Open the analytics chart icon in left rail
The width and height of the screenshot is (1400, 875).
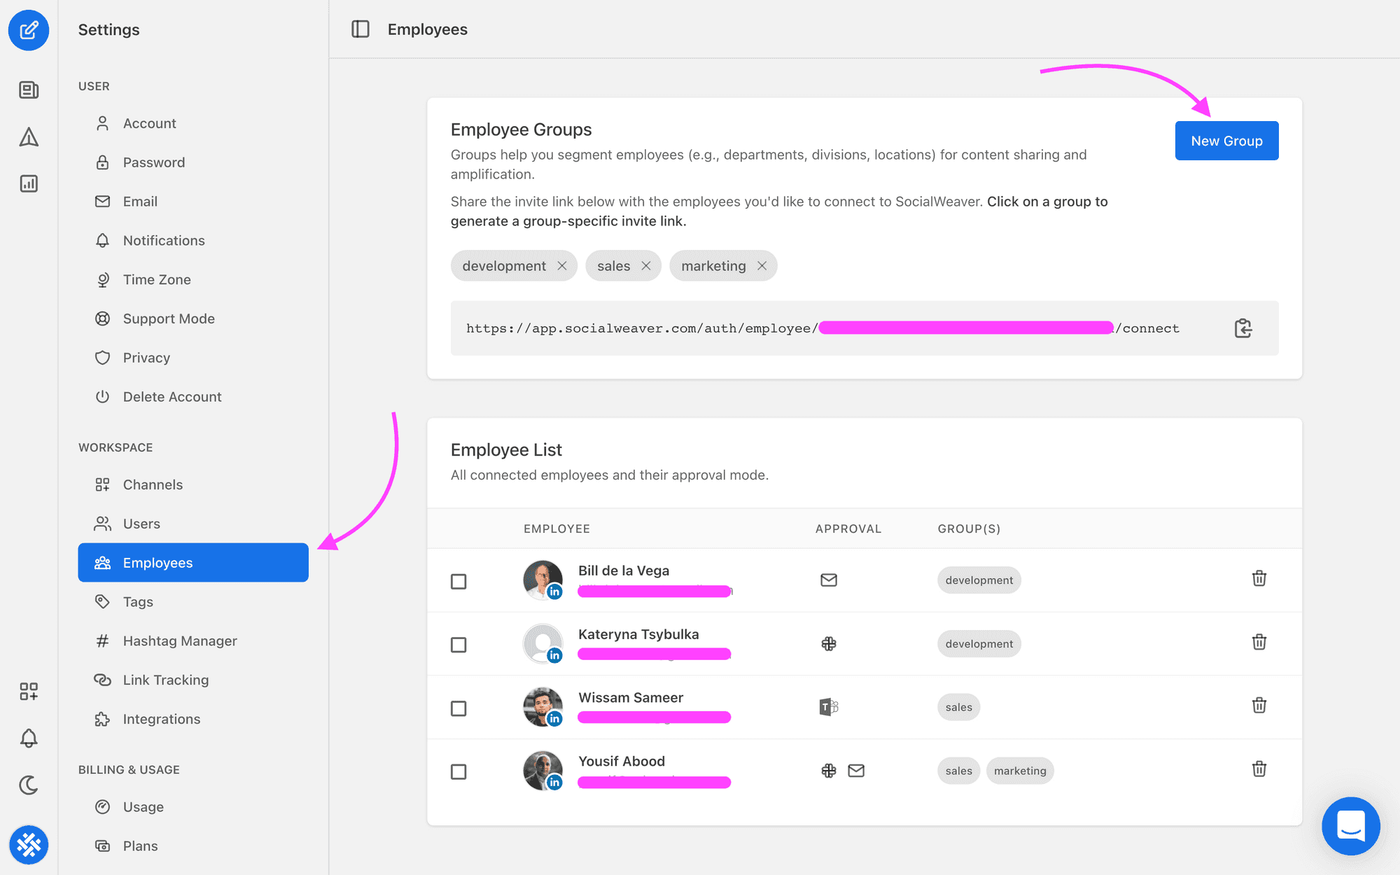pos(29,183)
